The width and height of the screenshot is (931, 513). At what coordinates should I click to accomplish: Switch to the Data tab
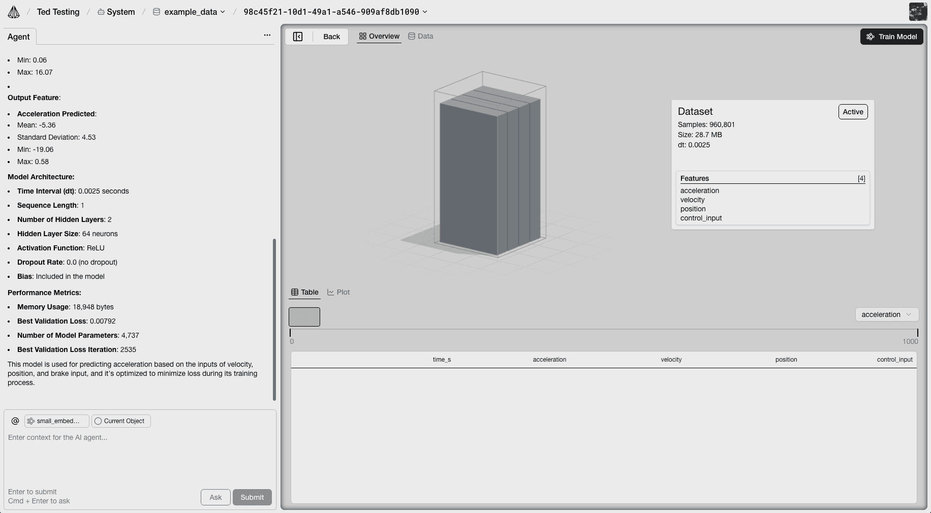(425, 36)
